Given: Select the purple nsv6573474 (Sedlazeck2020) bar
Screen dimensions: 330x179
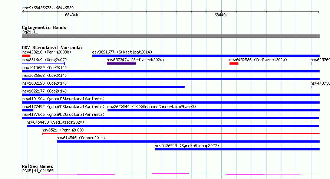Looking at the screenshot, I should point(121,64).
